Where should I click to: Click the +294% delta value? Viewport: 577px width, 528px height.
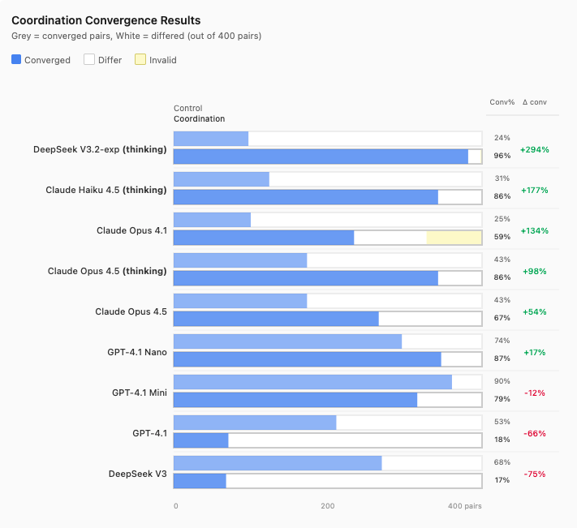pyautogui.click(x=535, y=149)
